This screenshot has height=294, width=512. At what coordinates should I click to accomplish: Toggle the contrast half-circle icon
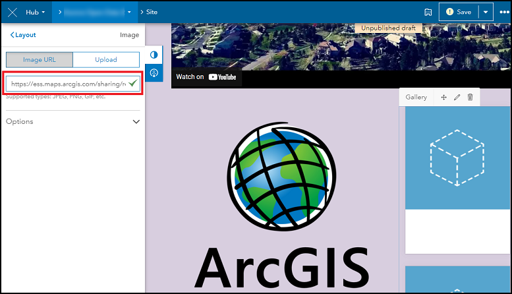(154, 55)
